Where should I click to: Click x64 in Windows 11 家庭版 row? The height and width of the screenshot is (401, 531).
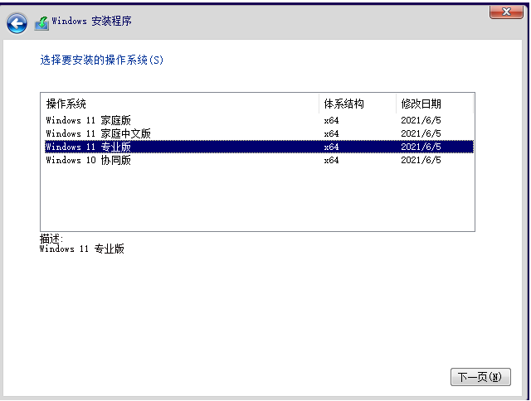click(x=331, y=120)
